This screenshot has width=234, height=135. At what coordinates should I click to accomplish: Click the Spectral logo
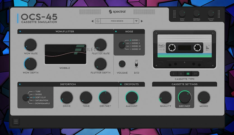point(117,12)
